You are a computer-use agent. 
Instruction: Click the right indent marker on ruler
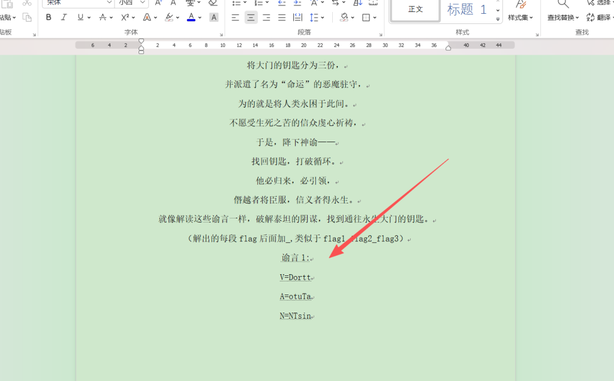(448, 47)
